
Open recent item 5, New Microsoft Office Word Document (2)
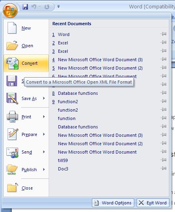(100, 68)
